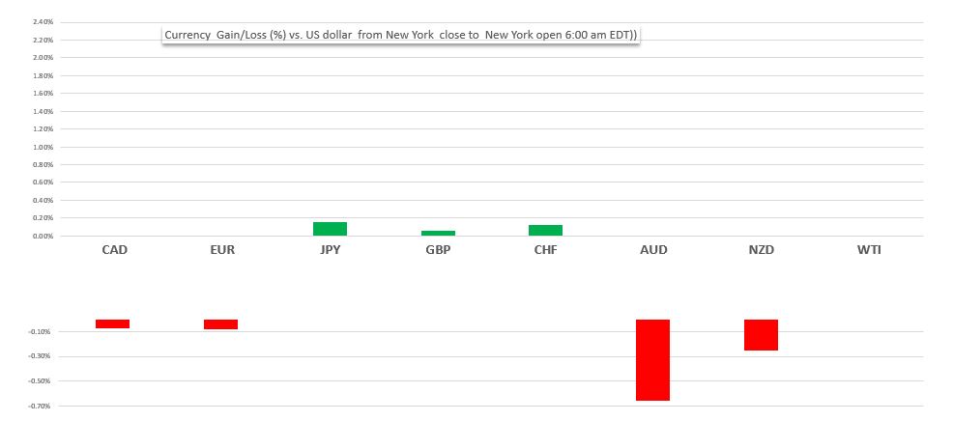Viewport: 953px width, 421px height.
Task: Select the -0.70% y-axis label
Action: (41, 406)
